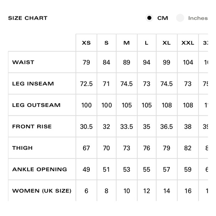Click the WAIST row label
The width and height of the screenshot is (216, 216).
[x=23, y=62]
